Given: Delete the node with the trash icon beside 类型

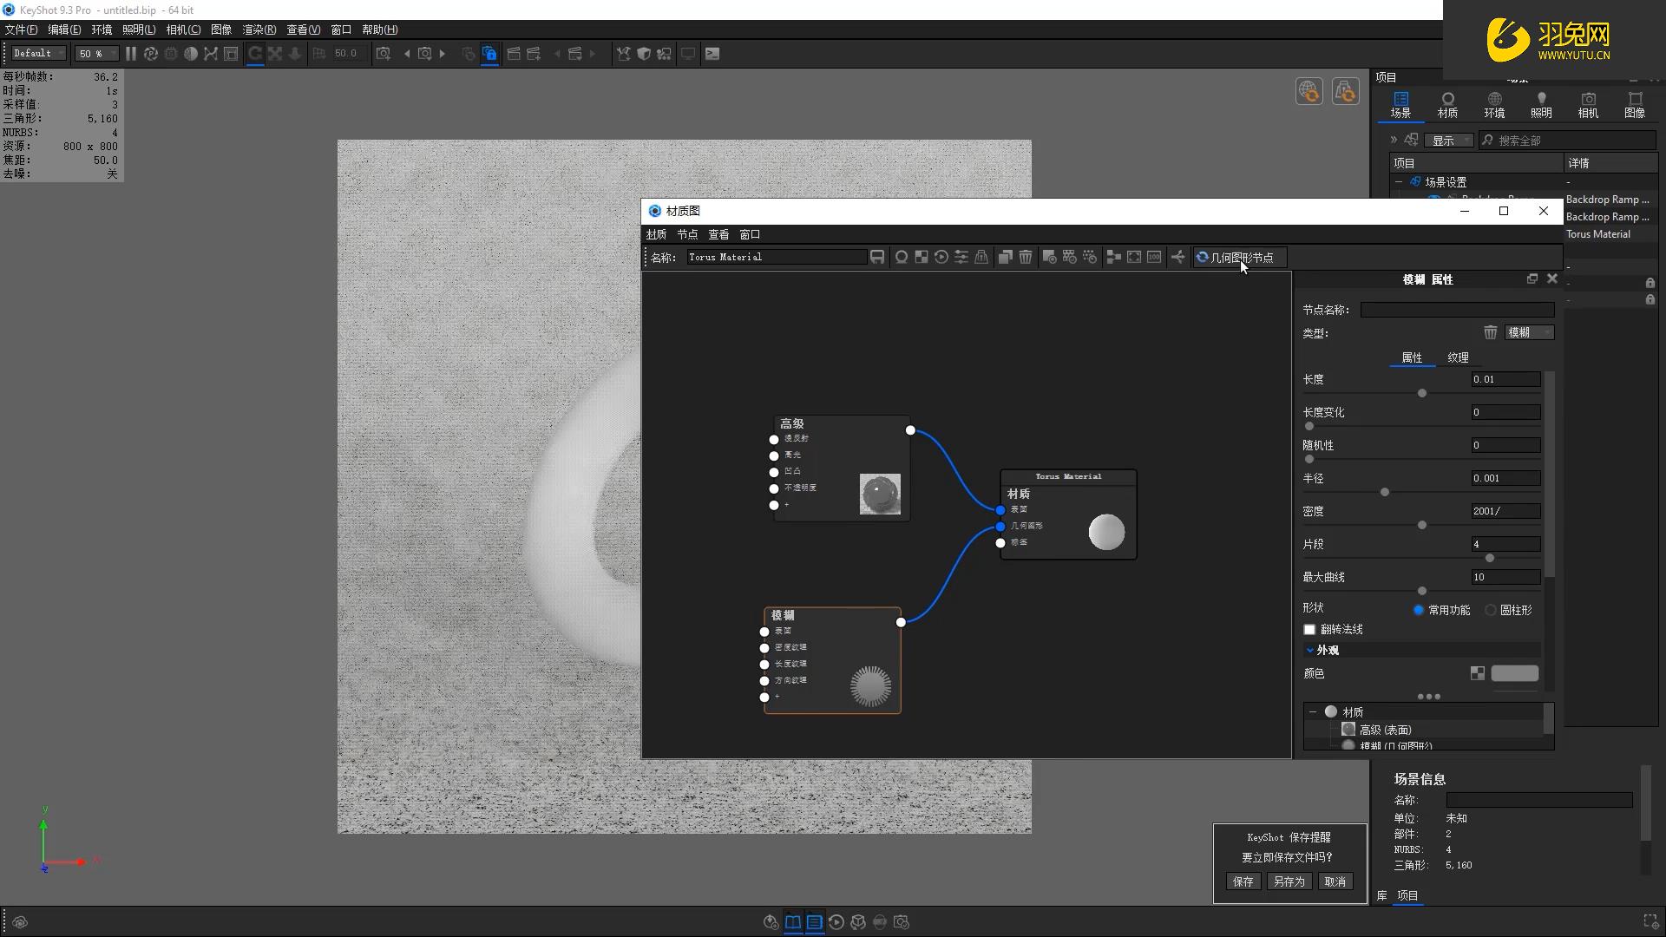Looking at the screenshot, I should coord(1490,332).
